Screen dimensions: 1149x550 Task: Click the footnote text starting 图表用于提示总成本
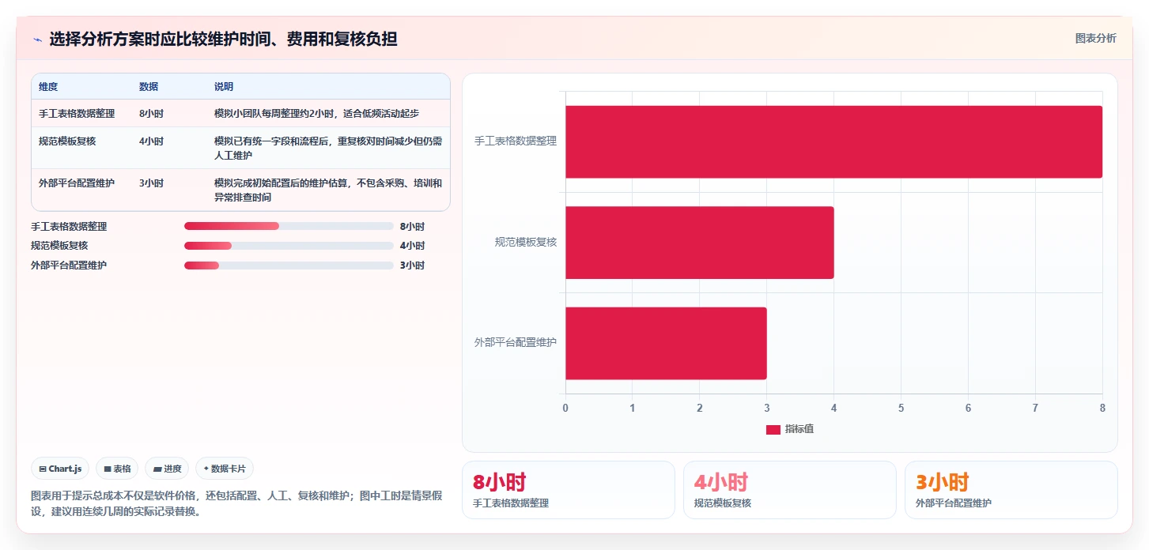(x=236, y=503)
